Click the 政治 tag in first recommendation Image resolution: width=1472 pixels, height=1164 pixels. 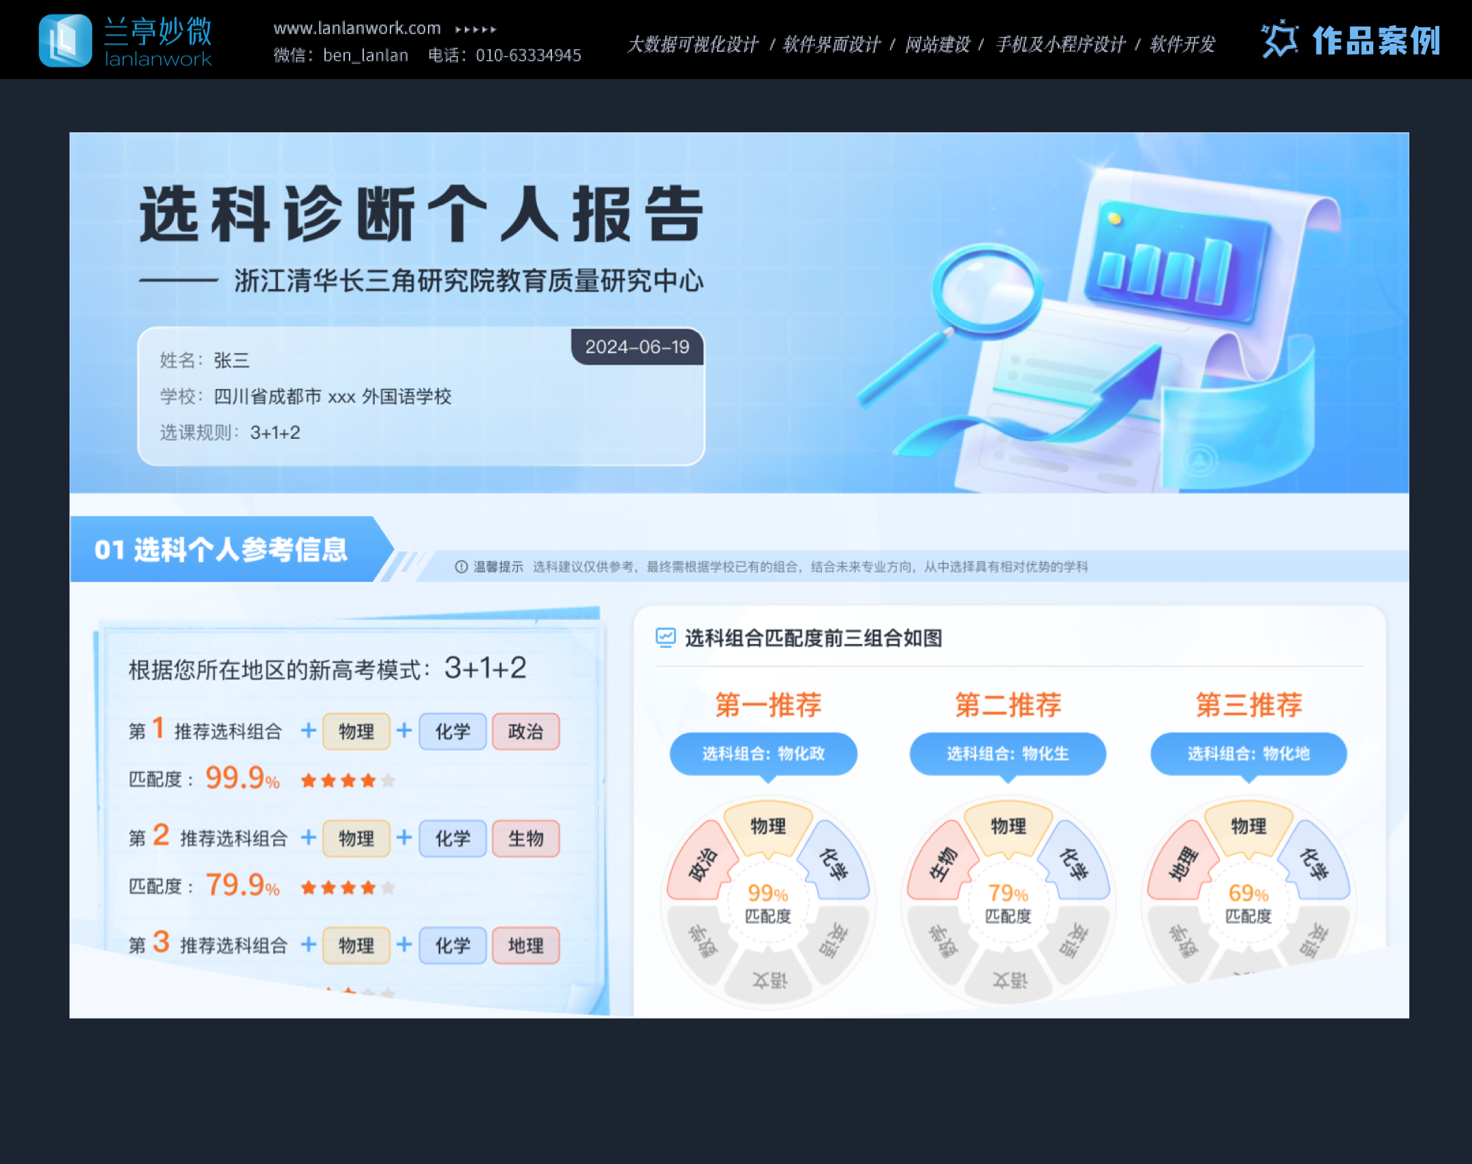pyautogui.click(x=525, y=732)
